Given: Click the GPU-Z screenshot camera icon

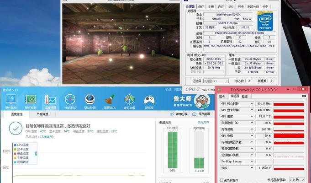Looking at the screenshot, I should pos(304,96).
